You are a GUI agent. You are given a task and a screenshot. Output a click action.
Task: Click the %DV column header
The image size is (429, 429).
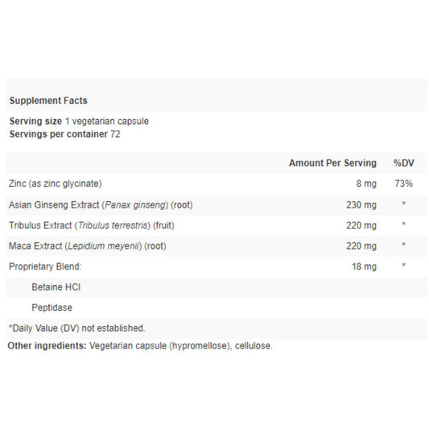pyautogui.click(x=403, y=163)
